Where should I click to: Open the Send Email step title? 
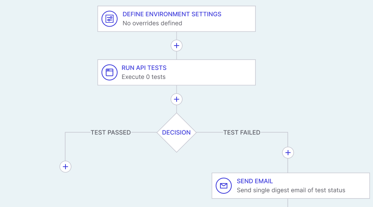click(255, 181)
